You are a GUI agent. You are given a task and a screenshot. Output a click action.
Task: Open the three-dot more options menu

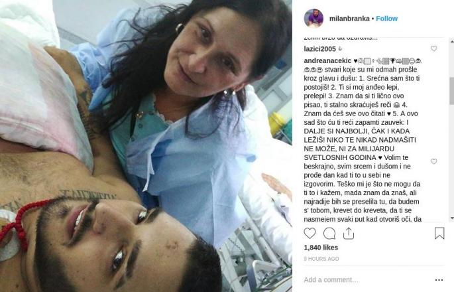[x=439, y=280]
